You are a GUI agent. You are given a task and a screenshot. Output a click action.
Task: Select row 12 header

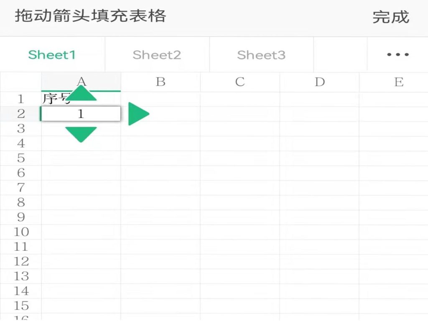(x=20, y=261)
